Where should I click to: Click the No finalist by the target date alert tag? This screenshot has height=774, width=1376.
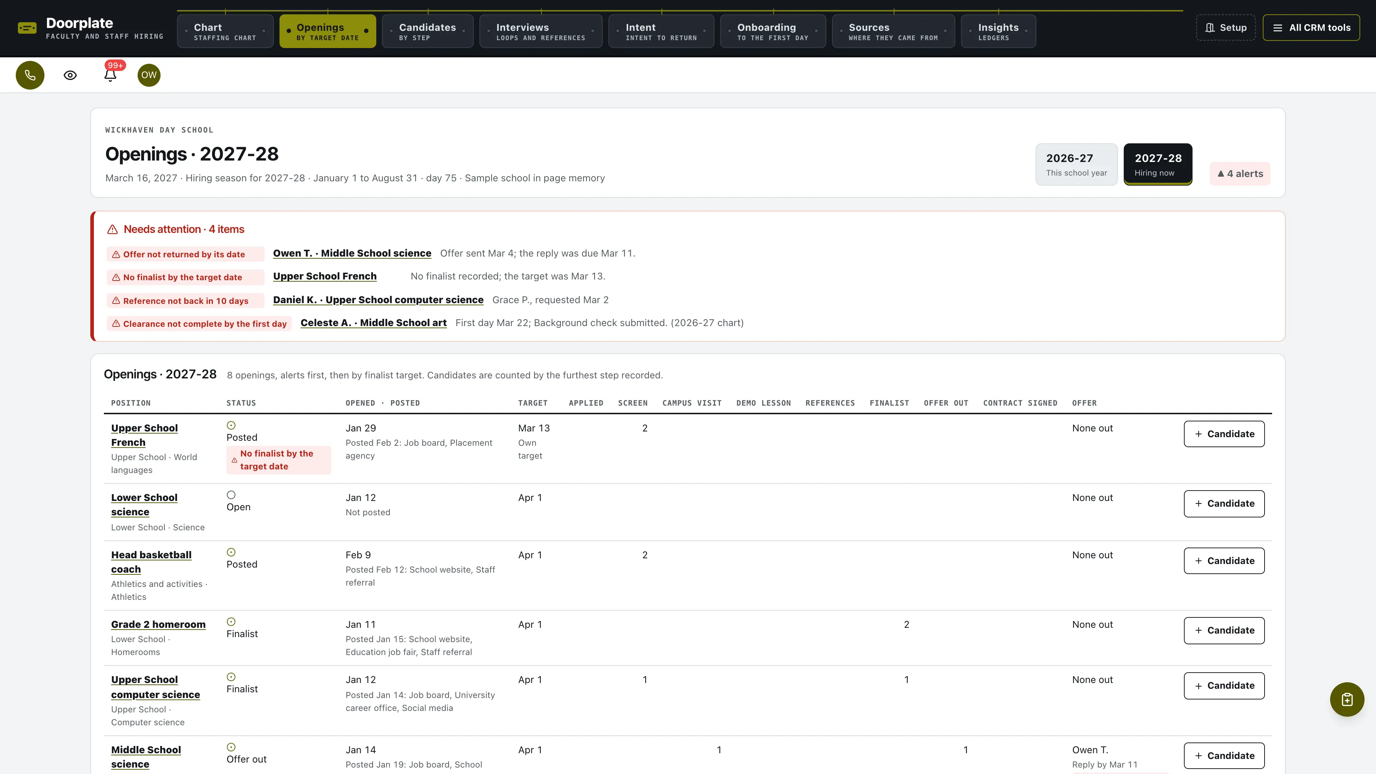[x=185, y=277]
